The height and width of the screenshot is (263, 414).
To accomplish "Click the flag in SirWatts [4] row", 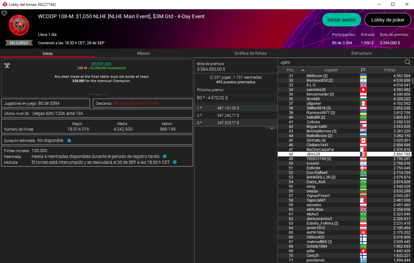I will tap(363, 140).
